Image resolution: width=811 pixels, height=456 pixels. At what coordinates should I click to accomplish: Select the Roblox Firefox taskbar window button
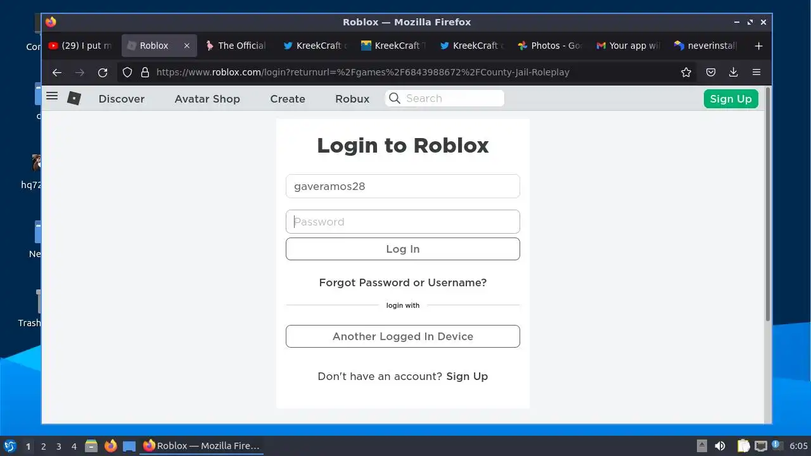pos(201,446)
